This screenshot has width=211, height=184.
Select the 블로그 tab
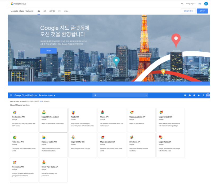(66, 11)
